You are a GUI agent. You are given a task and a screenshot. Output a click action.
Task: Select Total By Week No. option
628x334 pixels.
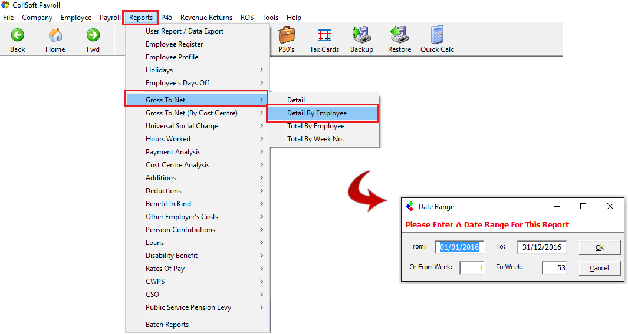click(x=315, y=139)
